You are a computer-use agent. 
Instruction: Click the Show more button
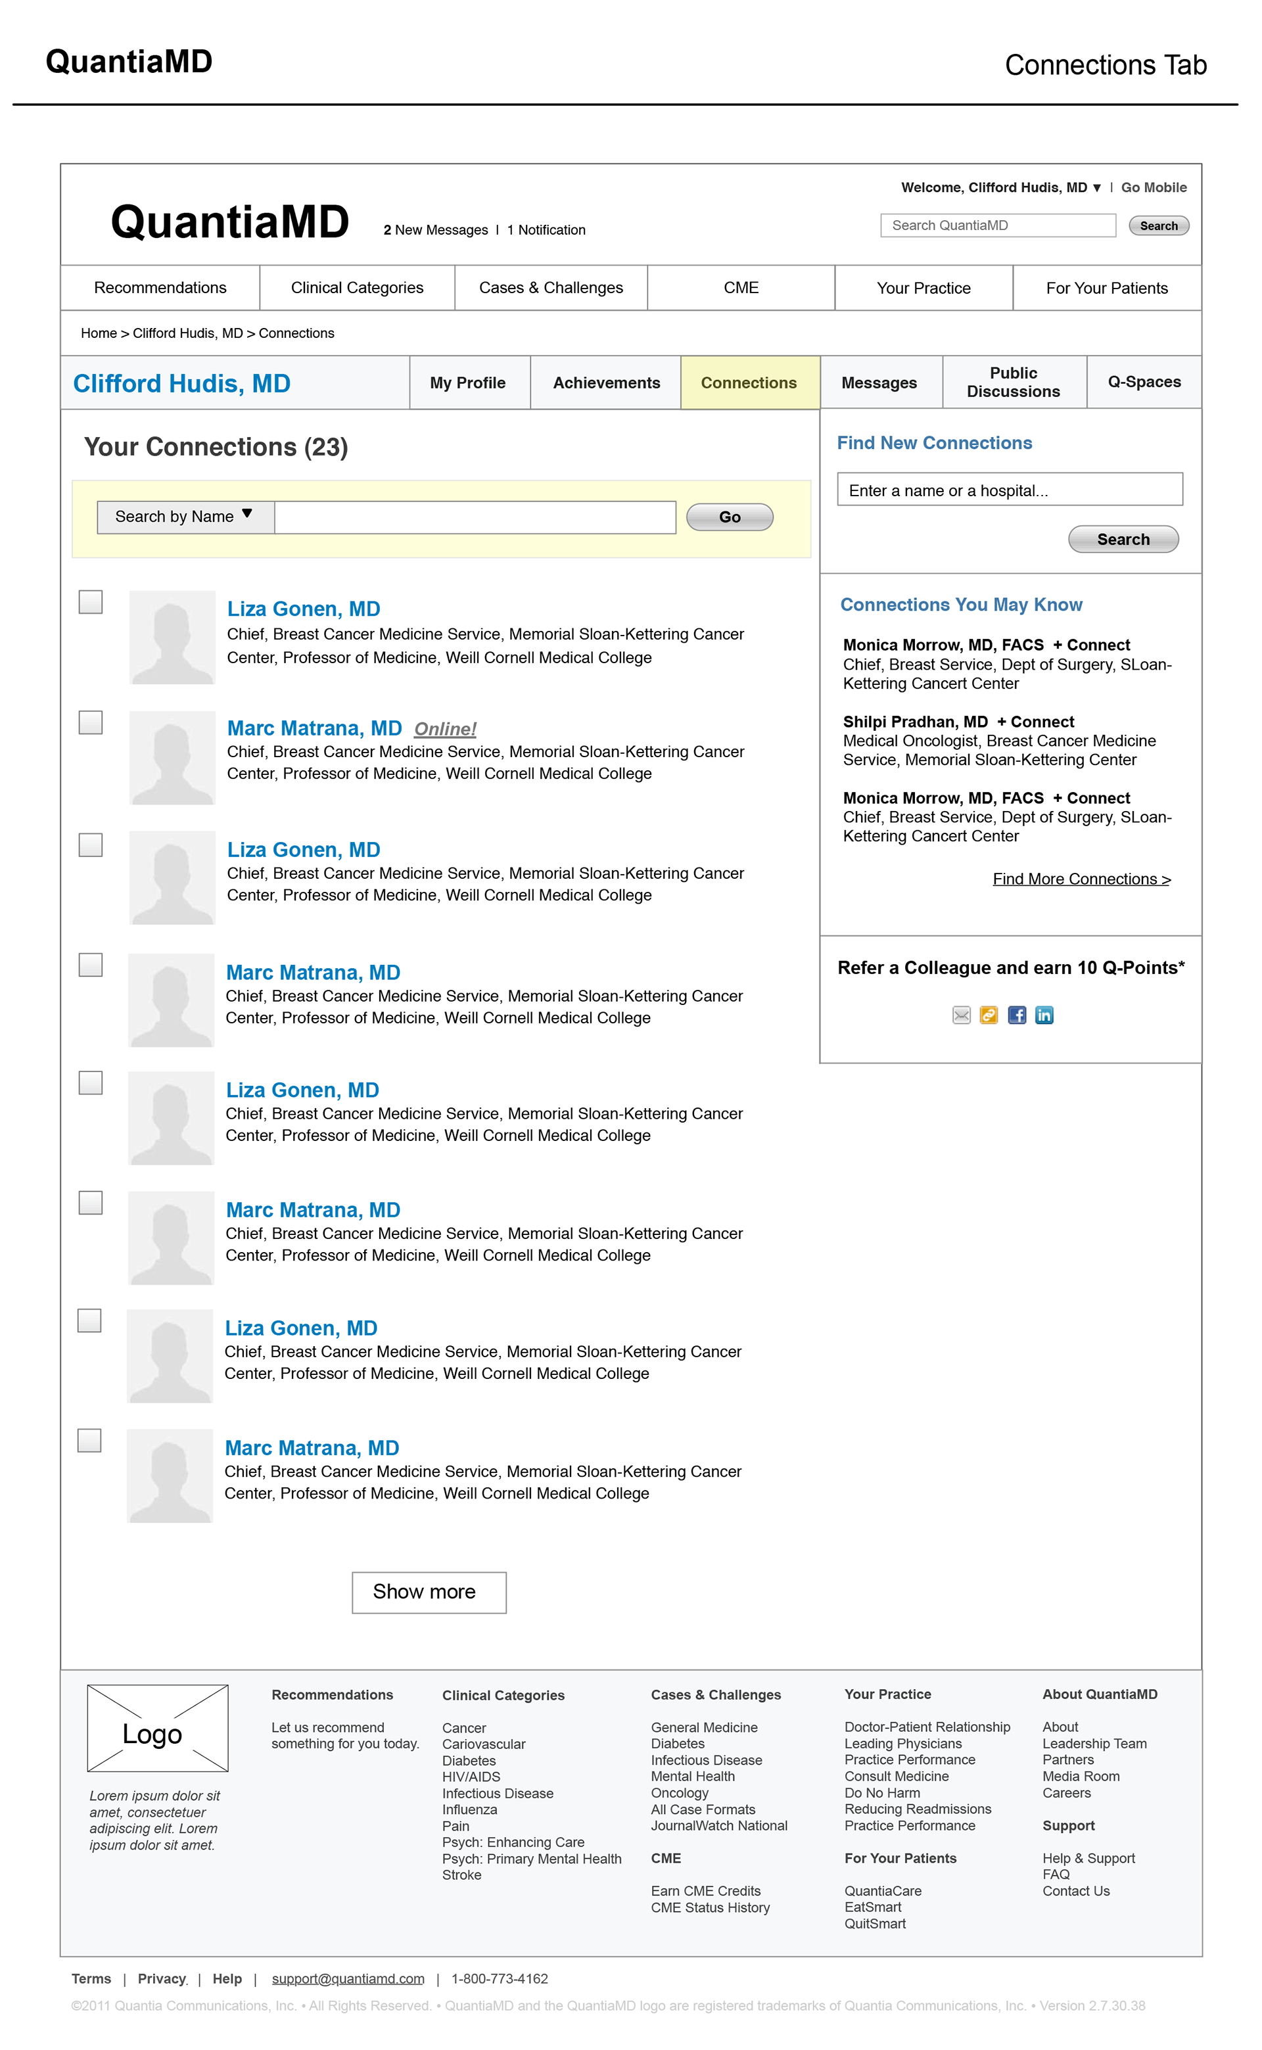point(429,1592)
